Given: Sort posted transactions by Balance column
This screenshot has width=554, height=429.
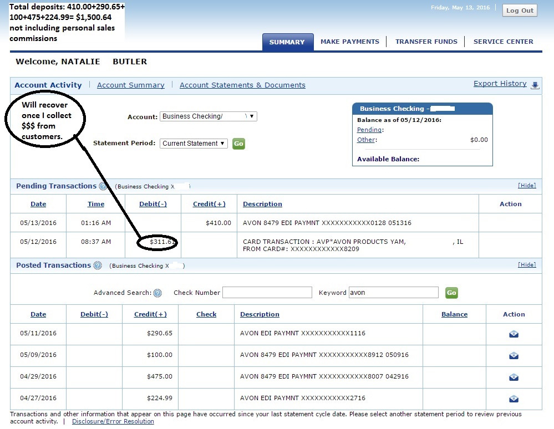Looking at the screenshot, I should [454, 314].
